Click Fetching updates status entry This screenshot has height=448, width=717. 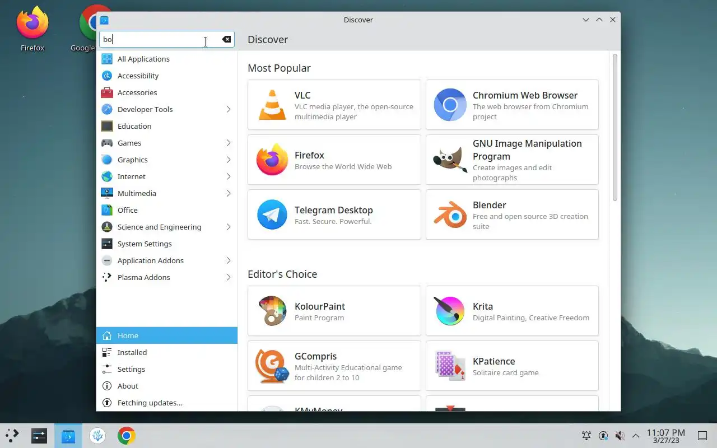[167, 403]
